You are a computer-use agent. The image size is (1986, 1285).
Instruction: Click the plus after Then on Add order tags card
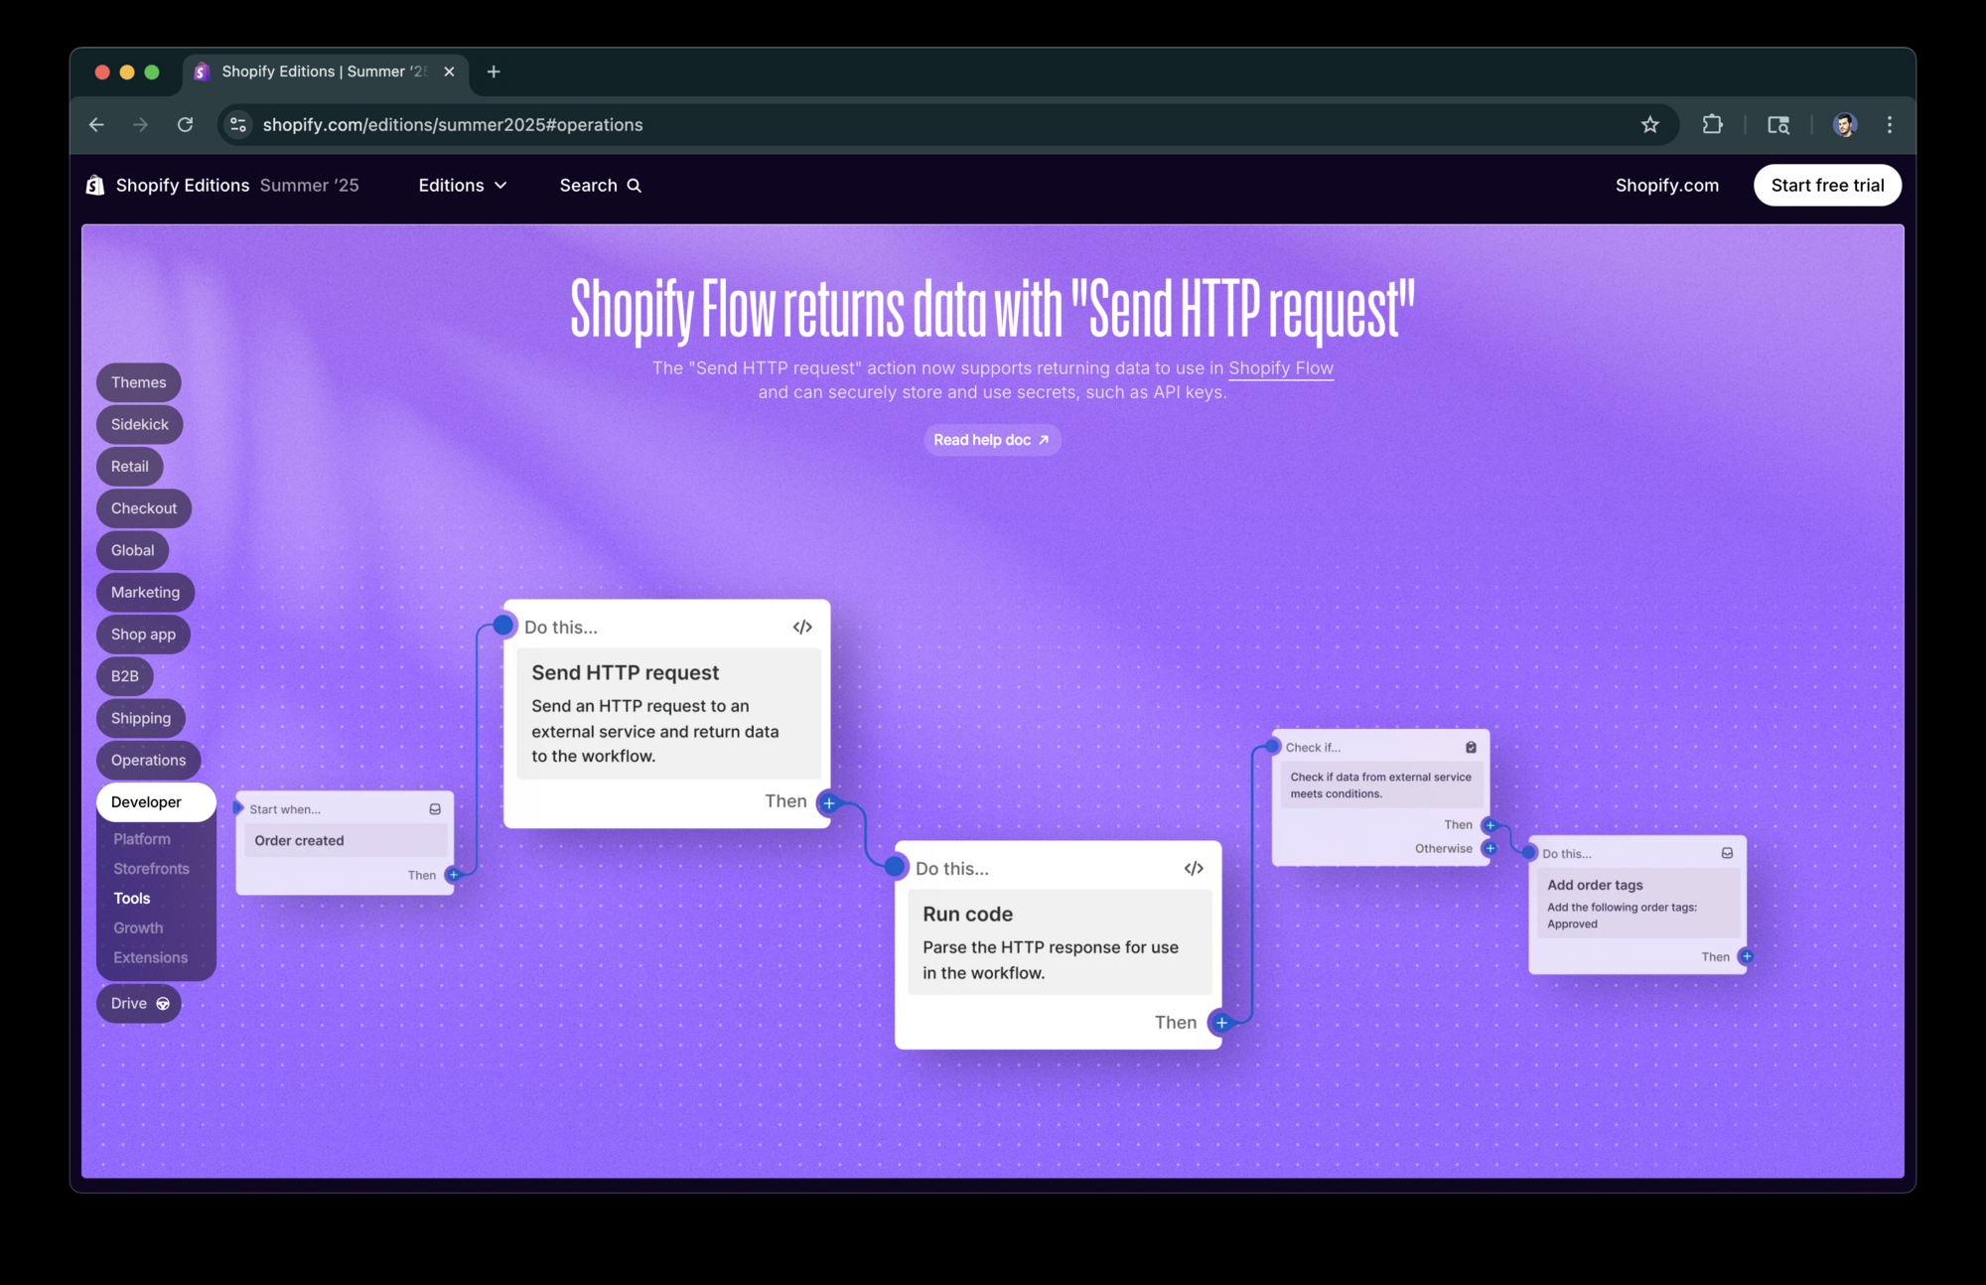[x=1746, y=956]
